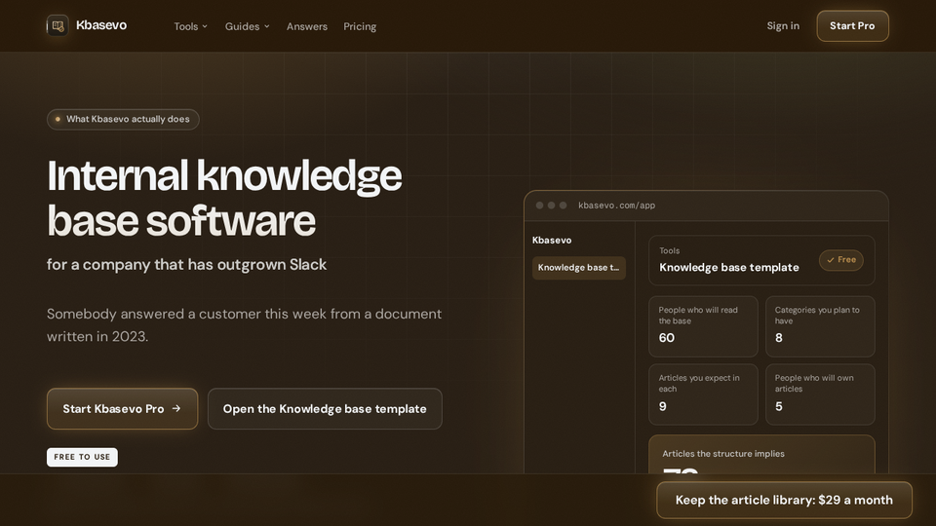Click 'Articles the structure implies' label
936x526 pixels.
point(722,454)
